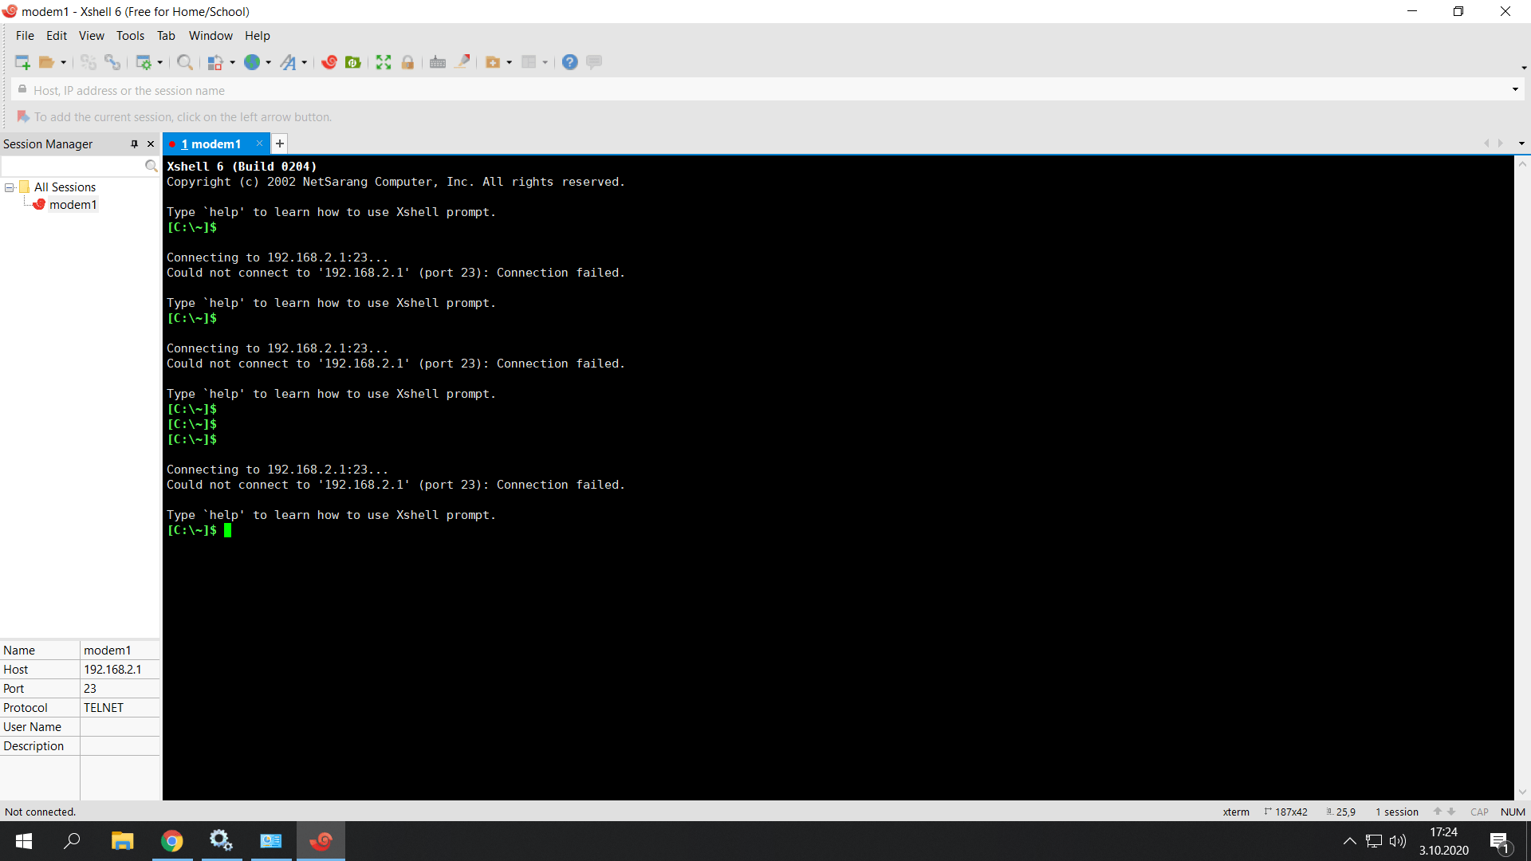Image resolution: width=1531 pixels, height=861 pixels.
Task: Select the 1 modem1 tab
Action: (209, 143)
